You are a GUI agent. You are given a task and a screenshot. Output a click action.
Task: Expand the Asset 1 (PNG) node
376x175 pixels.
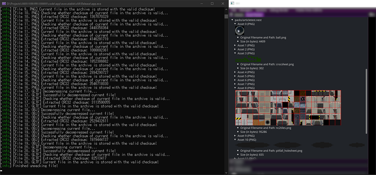point(235,45)
